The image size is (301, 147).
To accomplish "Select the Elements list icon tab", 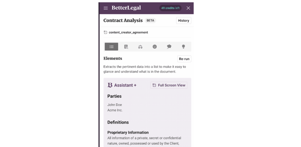I will (x=111, y=47).
